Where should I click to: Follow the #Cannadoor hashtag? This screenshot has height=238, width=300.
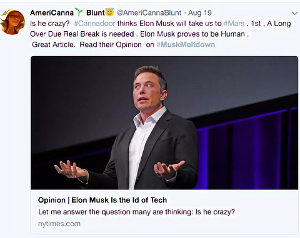click(94, 23)
